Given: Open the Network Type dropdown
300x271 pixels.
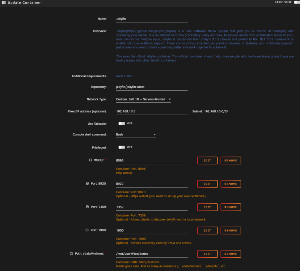Looking at the screenshot, I should [x=143, y=99].
